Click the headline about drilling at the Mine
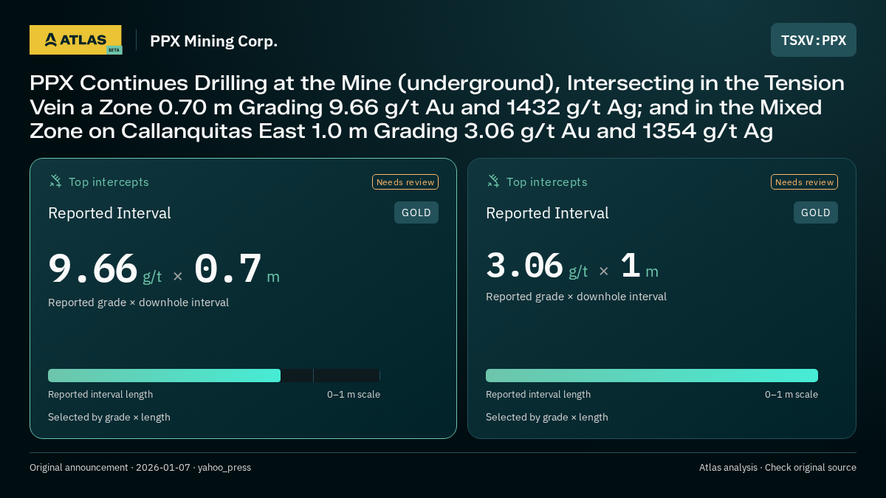The image size is (886, 498). tap(437, 107)
